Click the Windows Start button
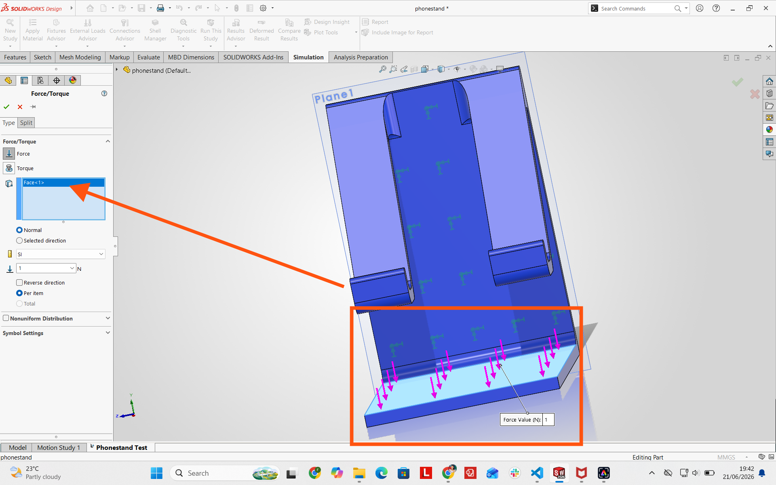Viewport: 776px width, 485px height. click(156, 473)
